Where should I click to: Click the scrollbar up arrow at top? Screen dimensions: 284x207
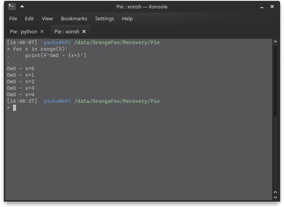[275, 41]
